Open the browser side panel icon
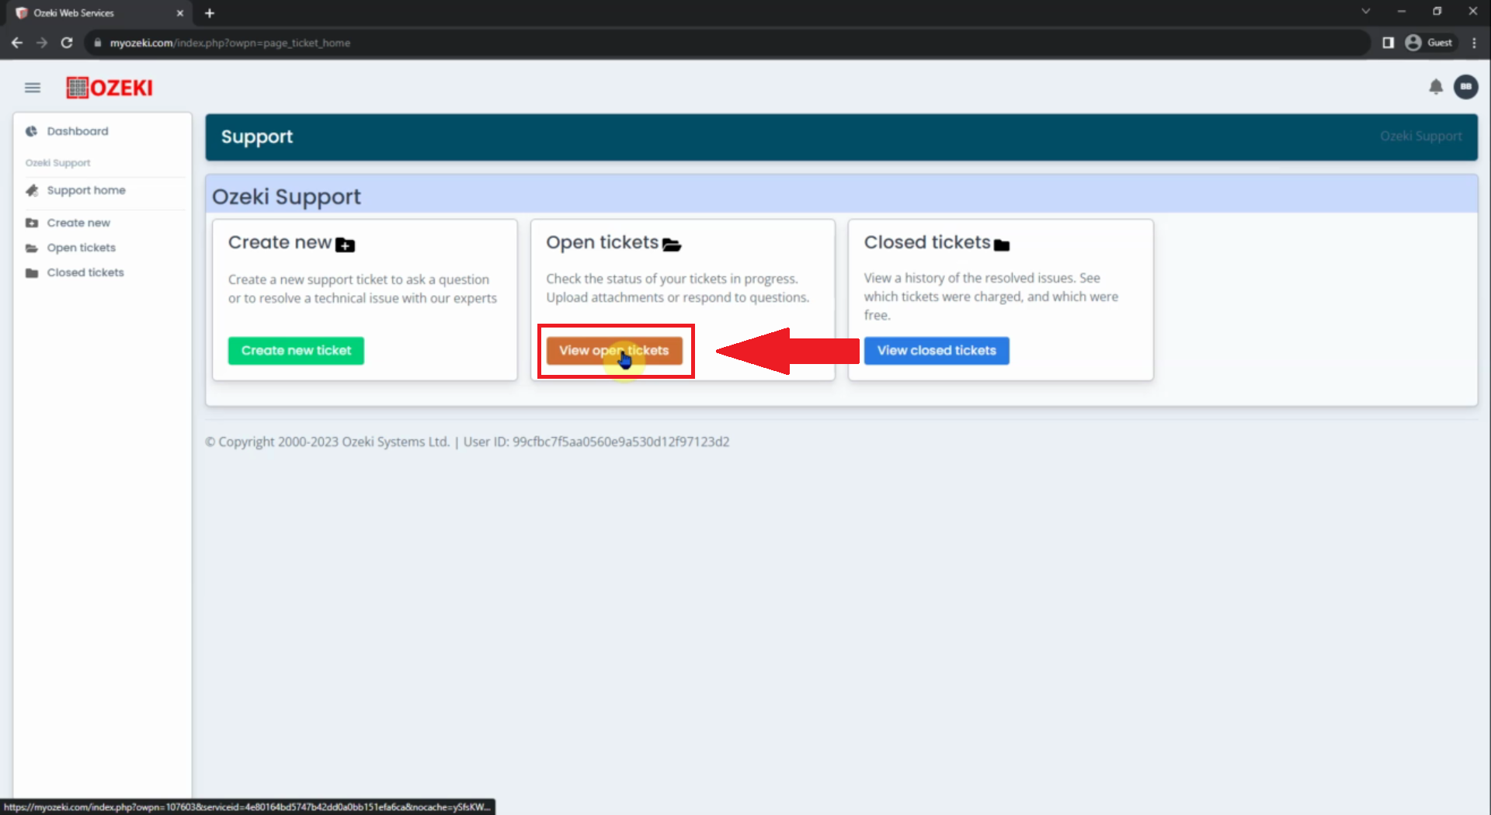The width and height of the screenshot is (1491, 815). (1388, 43)
